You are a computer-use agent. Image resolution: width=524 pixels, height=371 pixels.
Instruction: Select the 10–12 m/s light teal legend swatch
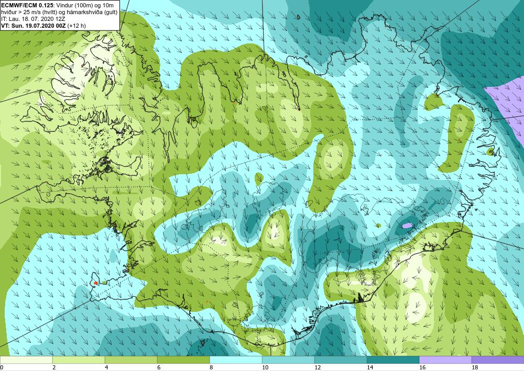pyautogui.click(x=288, y=359)
